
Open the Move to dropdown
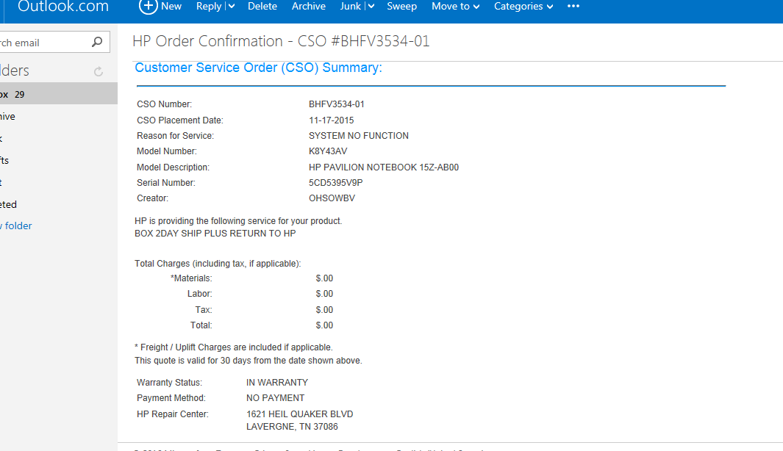tap(455, 7)
